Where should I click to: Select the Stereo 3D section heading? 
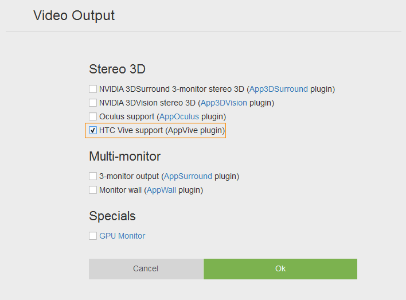117,69
